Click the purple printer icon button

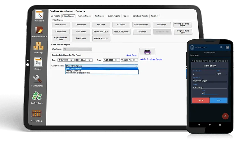point(147,52)
